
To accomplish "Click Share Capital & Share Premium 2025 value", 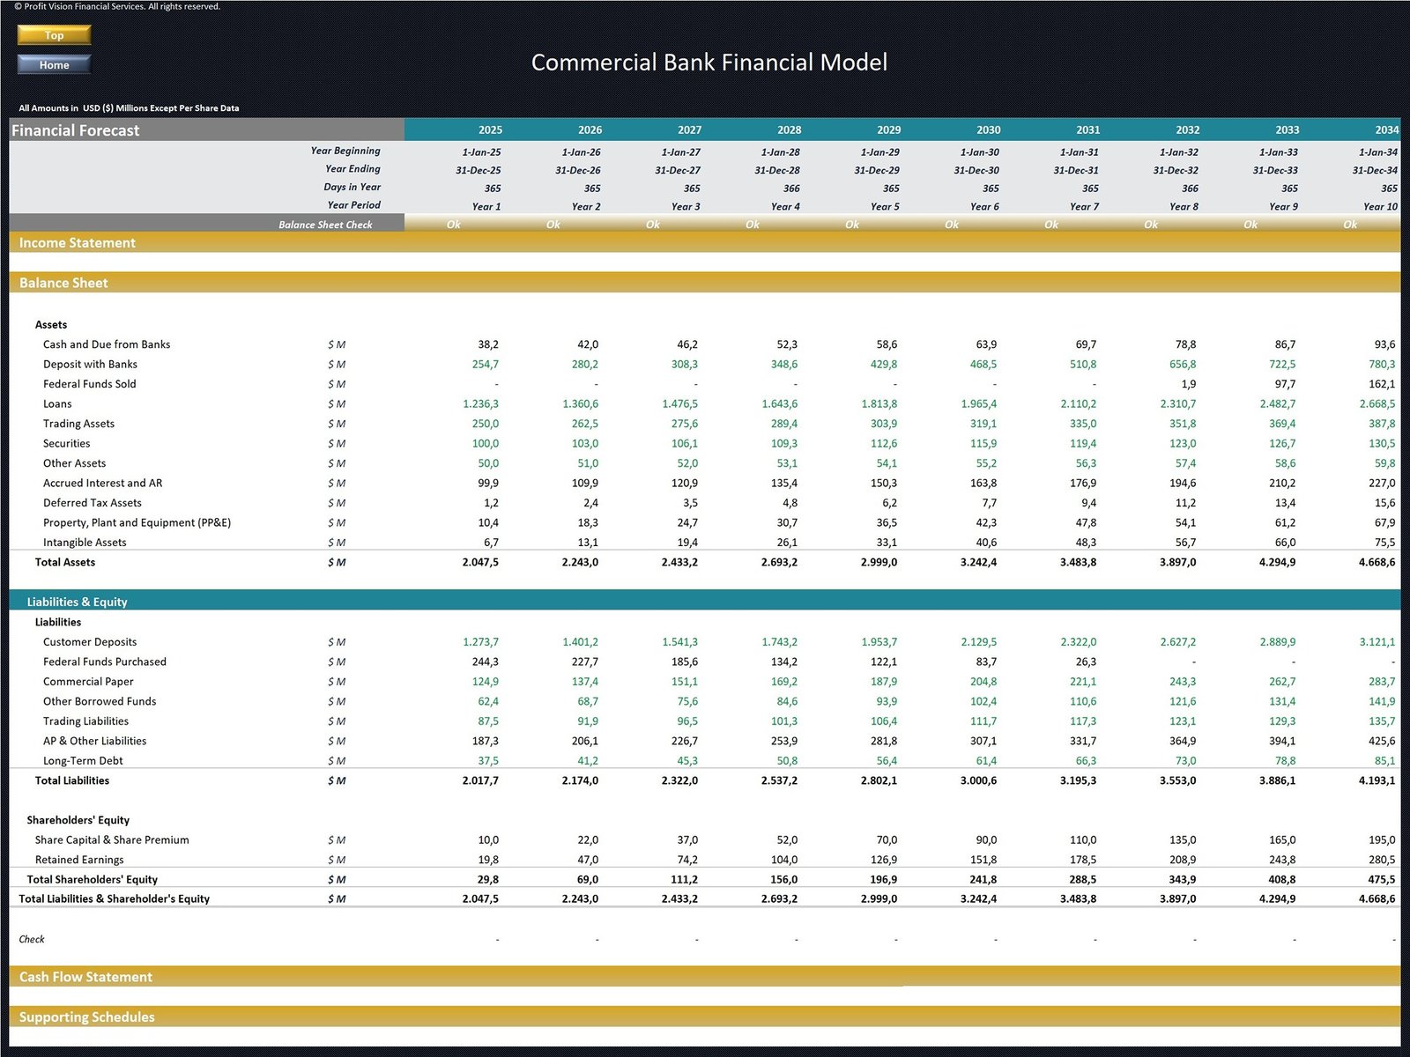I will click(487, 840).
